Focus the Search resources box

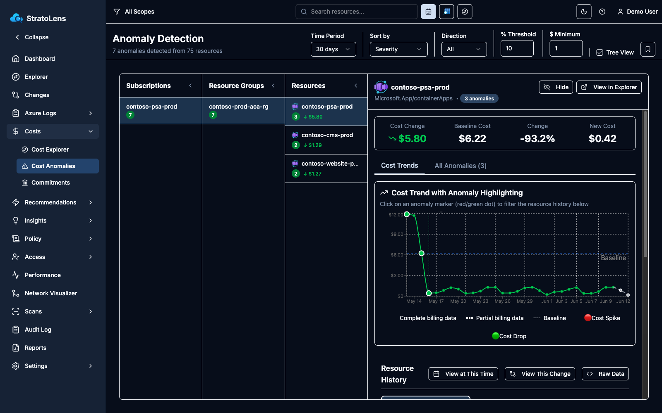[356, 12]
